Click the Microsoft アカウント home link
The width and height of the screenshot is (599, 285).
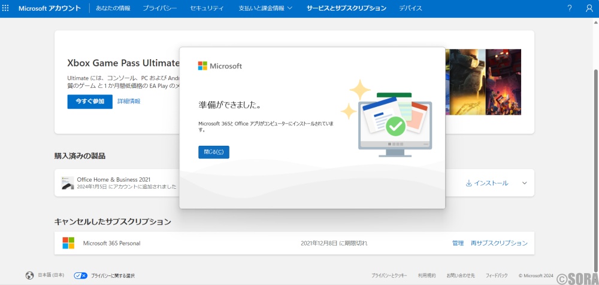[50, 8]
